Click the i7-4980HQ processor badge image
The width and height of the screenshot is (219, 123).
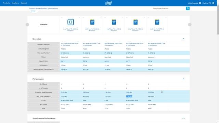coord(92,22)
